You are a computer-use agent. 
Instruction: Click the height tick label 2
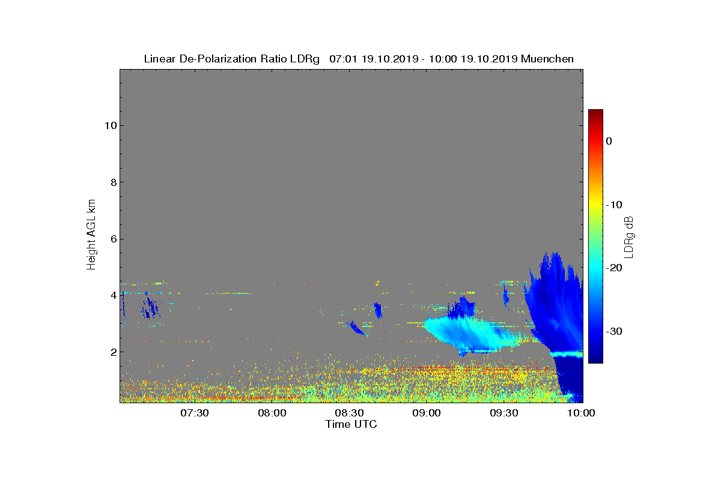[x=112, y=352]
